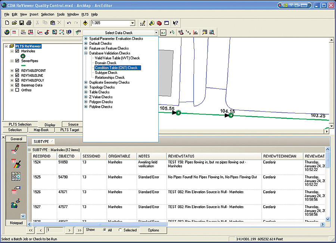Click the New document icon
This screenshot has height=243, width=336.
click(7, 23)
